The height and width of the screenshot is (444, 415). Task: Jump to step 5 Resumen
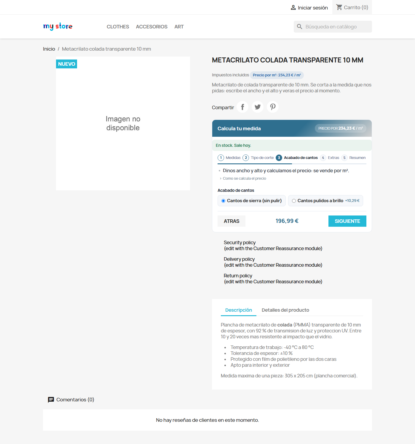click(353, 158)
